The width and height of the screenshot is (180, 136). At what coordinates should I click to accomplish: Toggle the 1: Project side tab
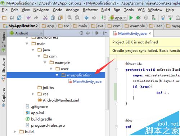[x=3, y=42]
